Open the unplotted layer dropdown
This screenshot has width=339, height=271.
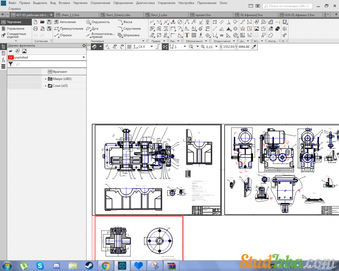(x=84, y=58)
